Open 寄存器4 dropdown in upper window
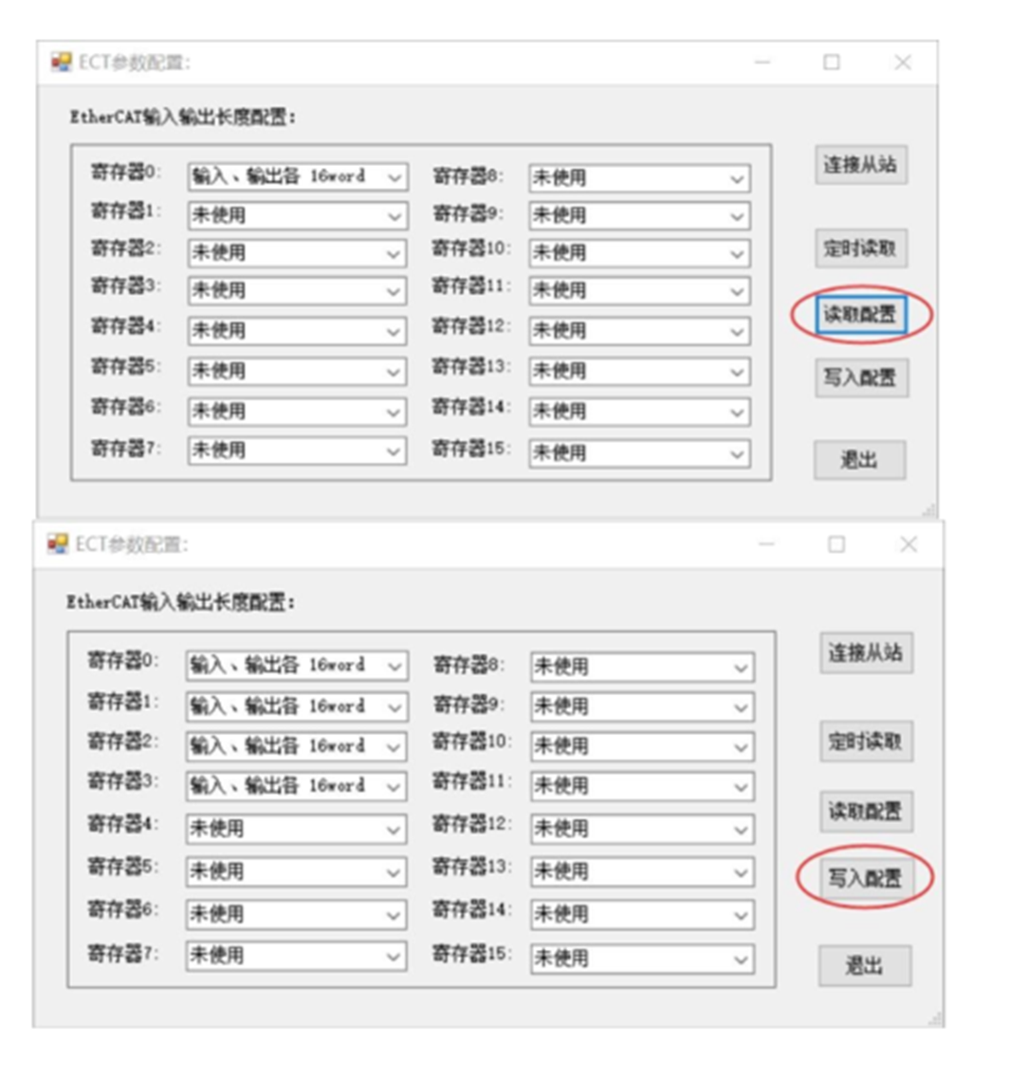1028x1082 pixels. coord(298,331)
